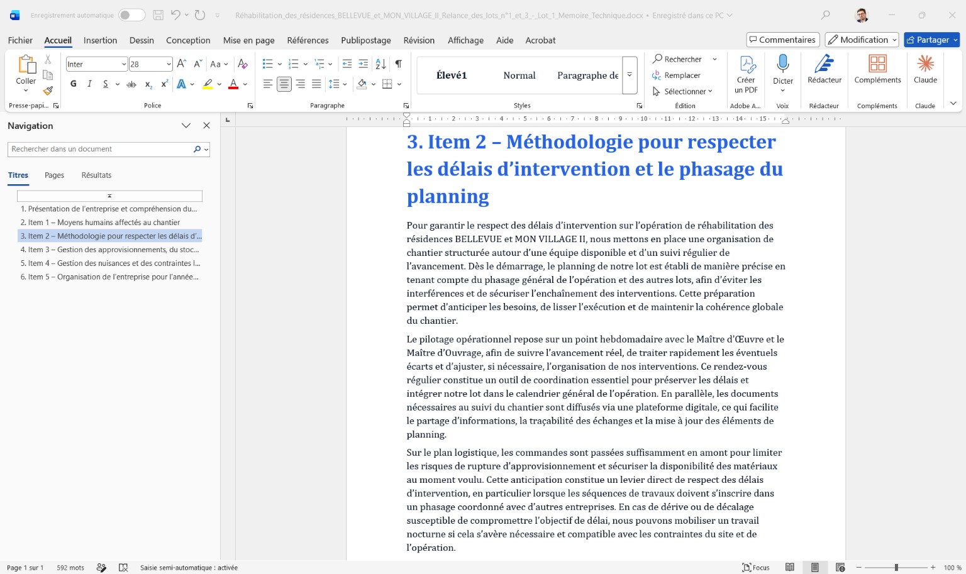Apply bold with the G button
Screen dimensions: 966x574
(x=74, y=84)
